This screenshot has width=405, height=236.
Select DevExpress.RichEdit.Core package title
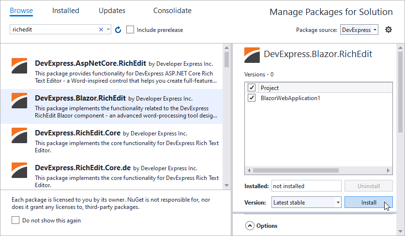(78, 133)
